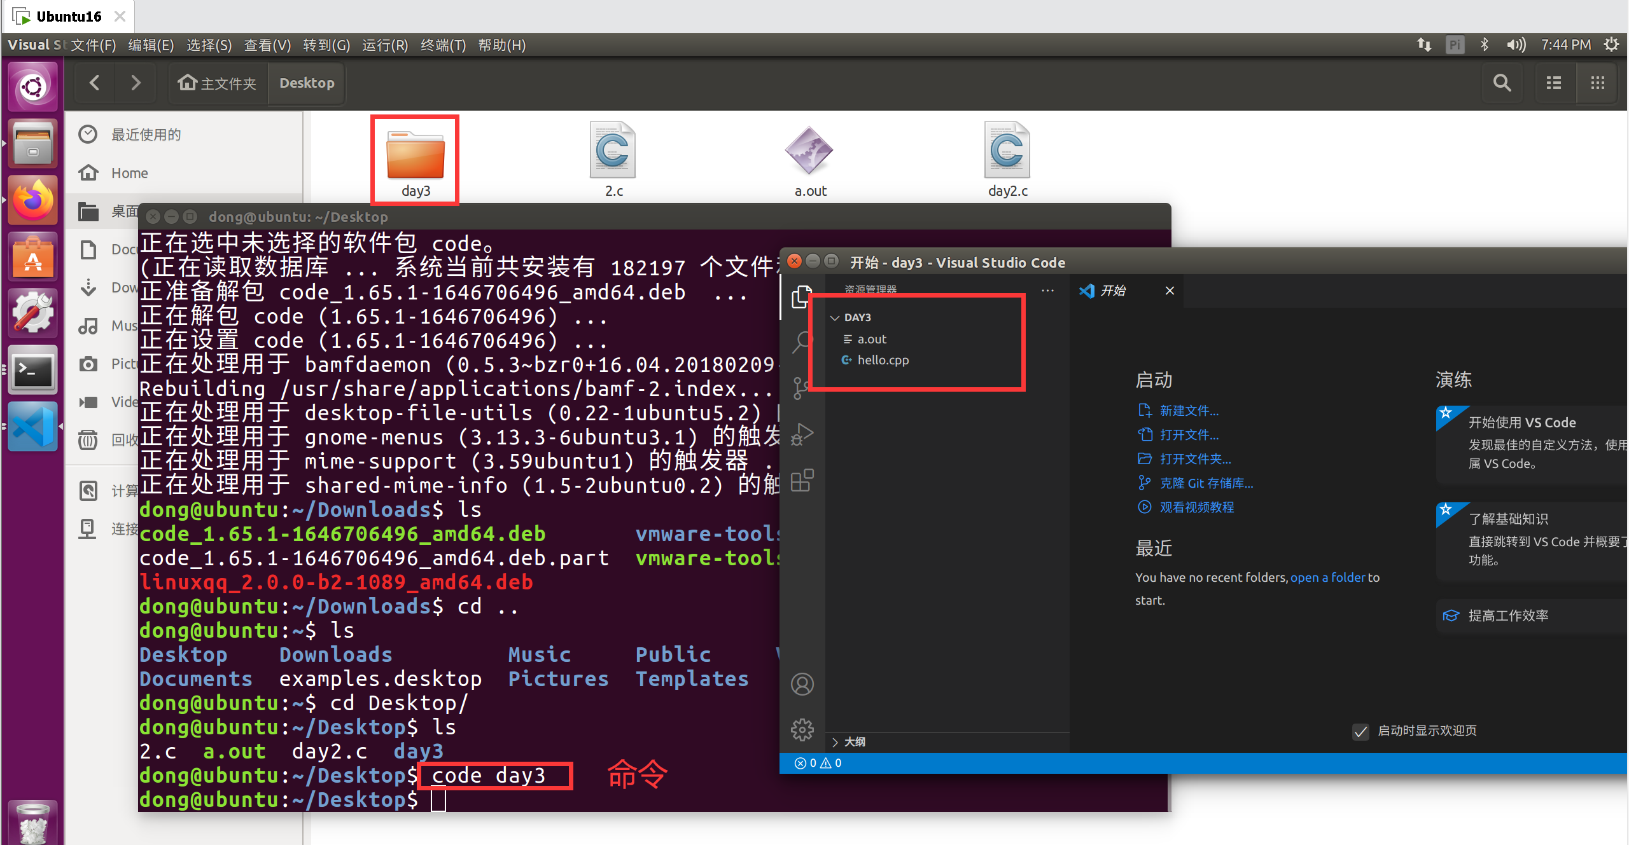1629x845 pixels.
Task: Open the Extensions view in VS Code
Action: point(802,480)
